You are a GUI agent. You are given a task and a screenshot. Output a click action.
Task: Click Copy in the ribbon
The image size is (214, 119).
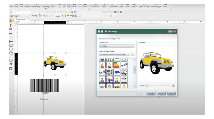pos(64,6)
